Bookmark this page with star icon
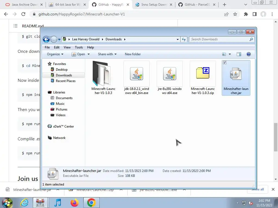Image resolution: width=278 pixels, height=208 pixels. pyautogui.click(x=235, y=14)
